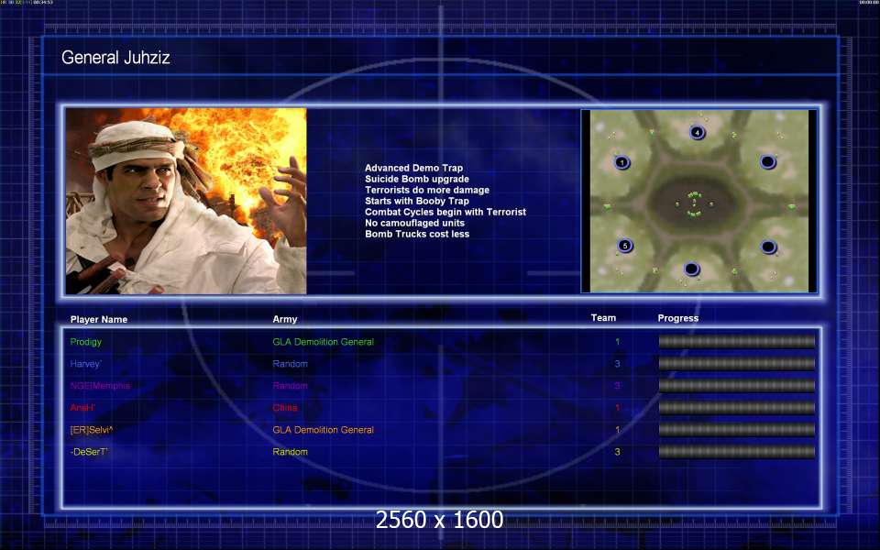The height and width of the screenshot is (550, 880).
Task: Click [ER]Selvi's team number 1
Action: (617, 430)
